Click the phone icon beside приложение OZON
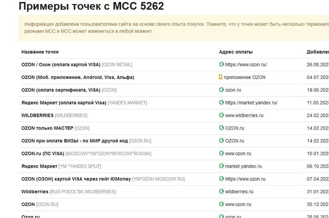The height and width of the screenshot is (218, 329). pyautogui.click(x=221, y=77)
